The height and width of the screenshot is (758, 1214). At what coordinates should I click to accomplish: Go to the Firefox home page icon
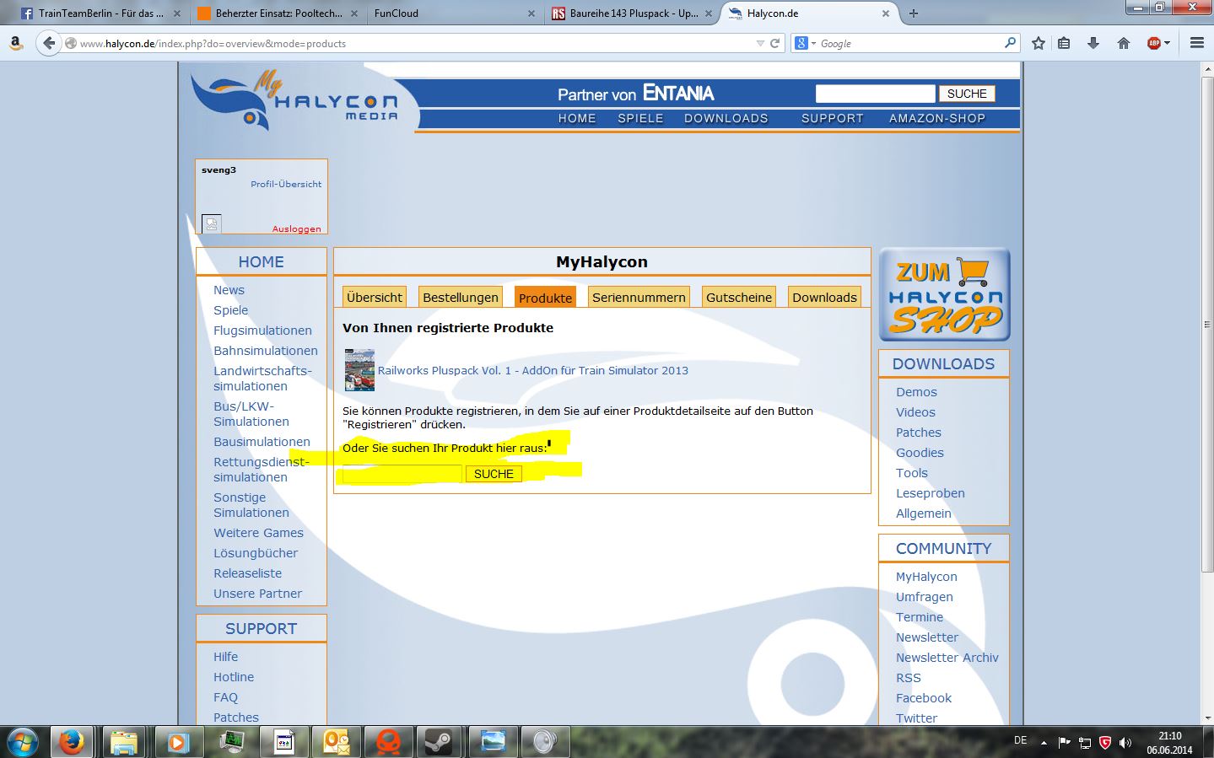coord(1124,43)
